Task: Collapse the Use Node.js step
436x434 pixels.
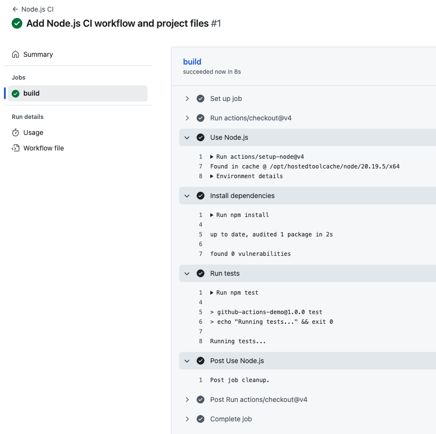Action: click(x=187, y=137)
